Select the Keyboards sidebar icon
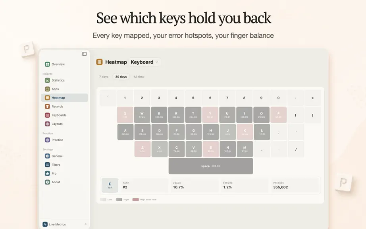This screenshot has width=366, height=229. tap(47, 115)
